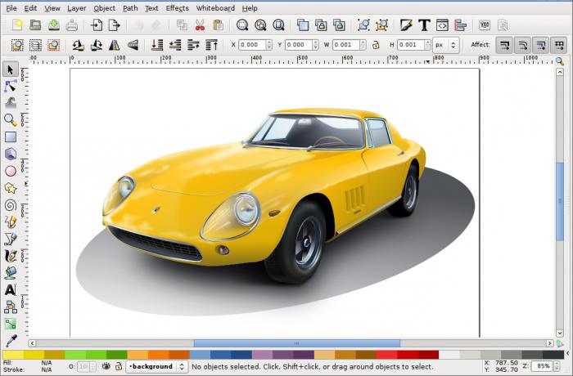Click the X position input field
Screen dimensions: 573x376
pos(252,45)
